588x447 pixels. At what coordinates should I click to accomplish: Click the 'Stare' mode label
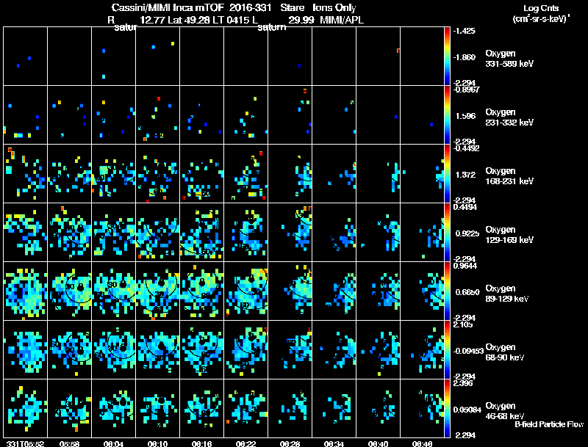(x=292, y=8)
